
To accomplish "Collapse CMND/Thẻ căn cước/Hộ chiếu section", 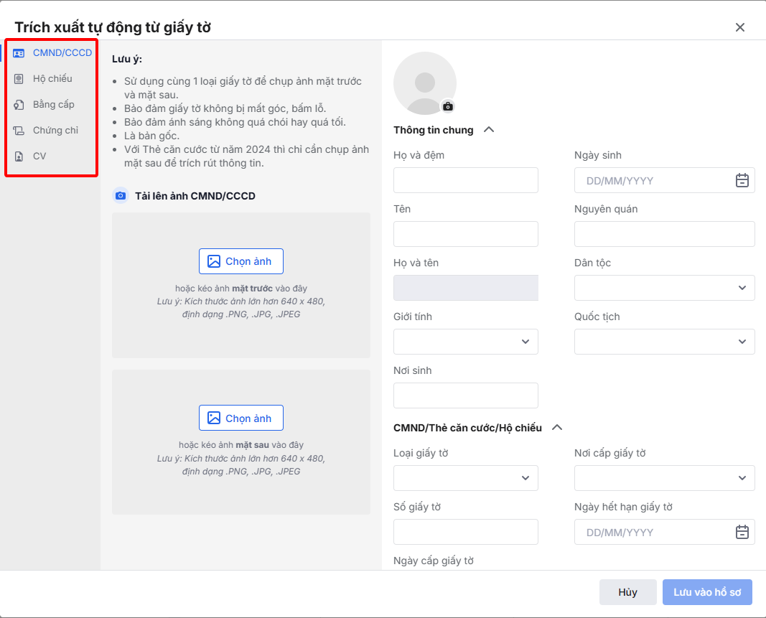I will 557,428.
